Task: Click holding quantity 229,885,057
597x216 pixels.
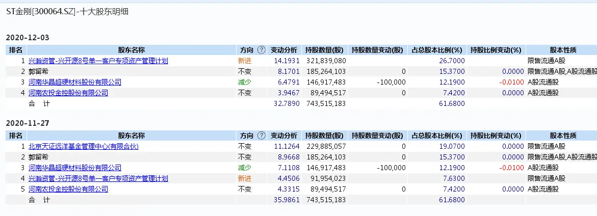Action: pyautogui.click(x=326, y=146)
